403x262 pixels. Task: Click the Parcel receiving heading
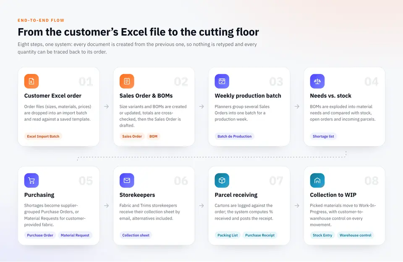click(x=236, y=195)
